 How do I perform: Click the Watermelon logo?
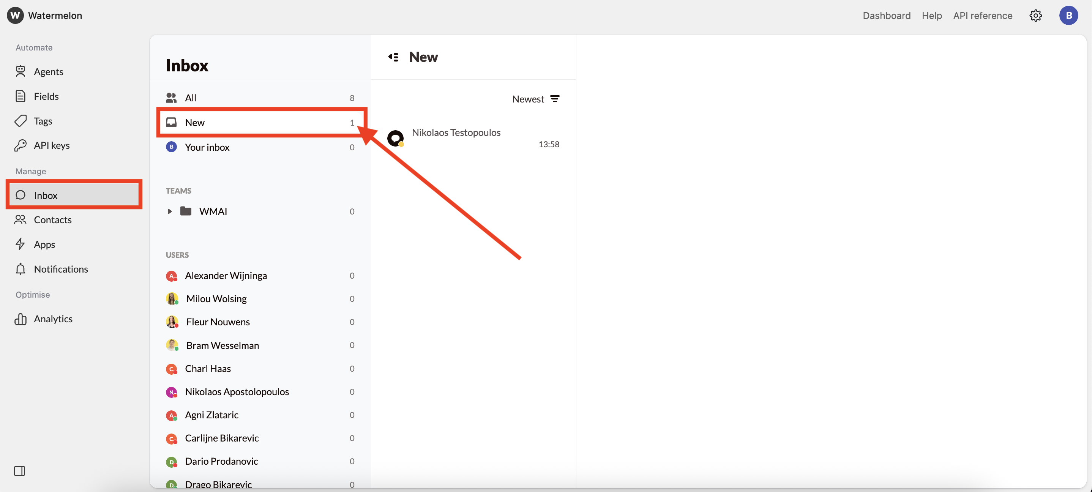tap(15, 16)
